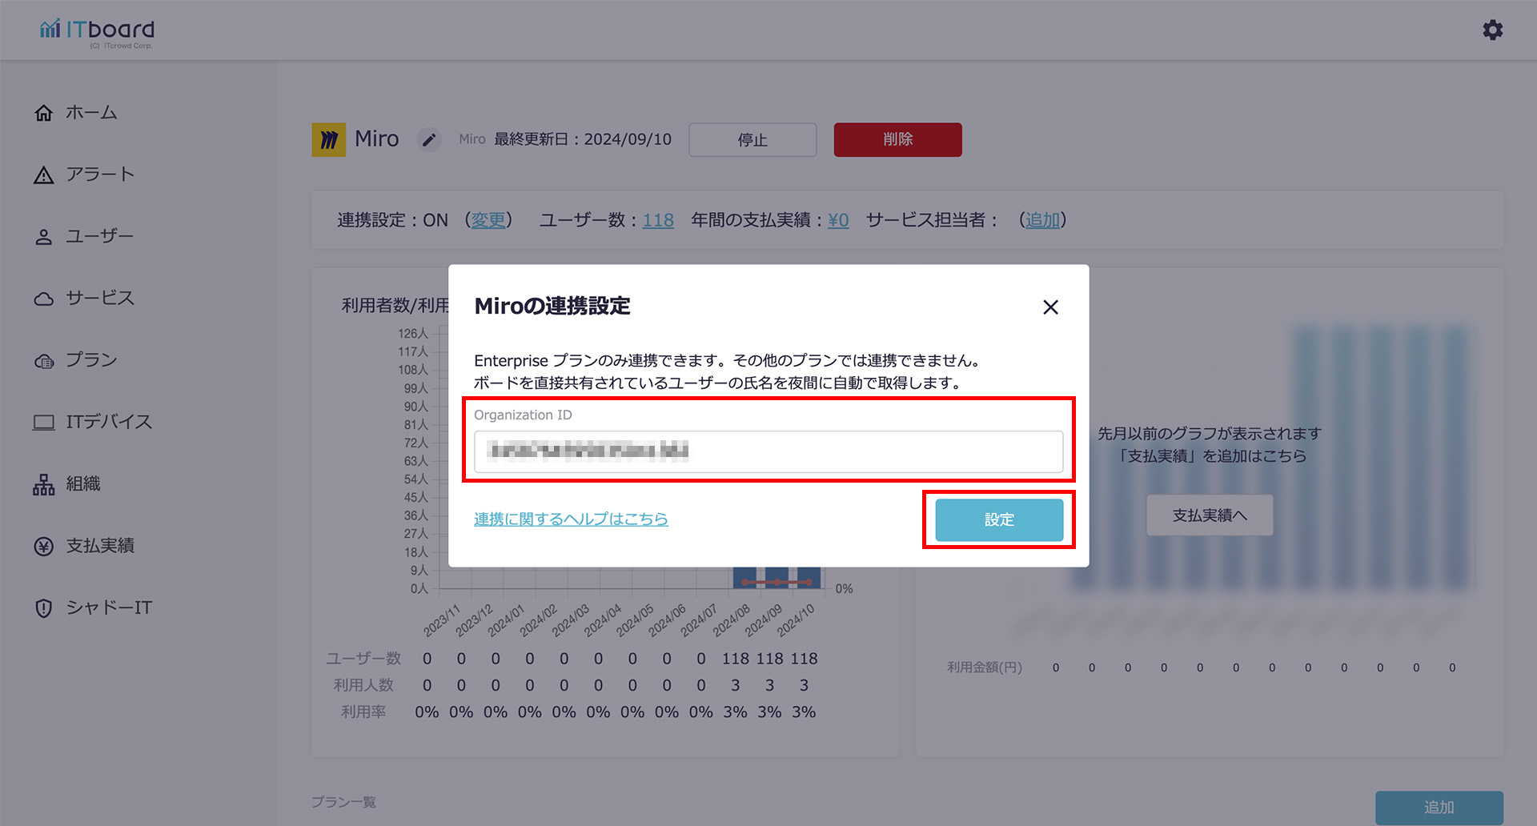This screenshot has height=826, width=1537.
Task: Click the settings gear icon
Action: tap(1492, 30)
